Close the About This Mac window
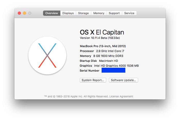The height and width of the screenshot is (120, 180). pos(19,13)
